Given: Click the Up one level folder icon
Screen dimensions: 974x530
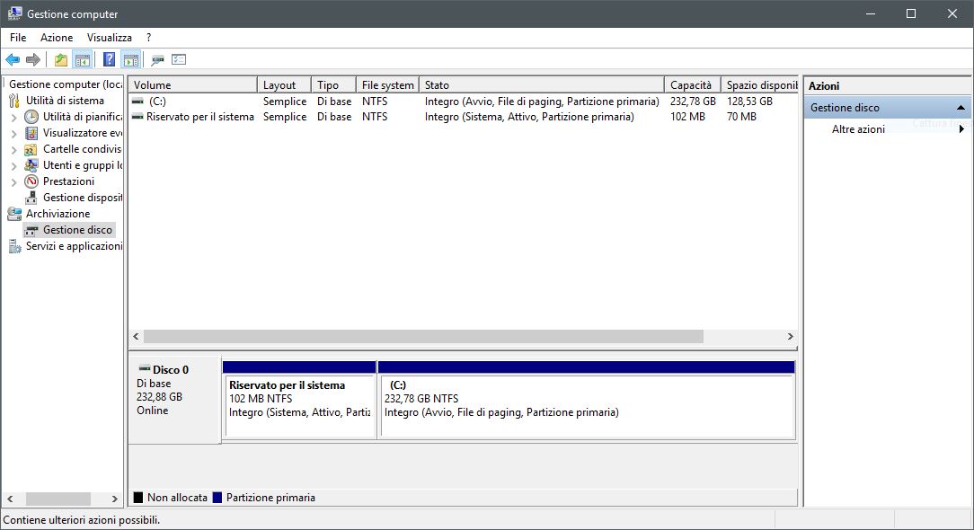Looking at the screenshot, I should pos(61,59).
